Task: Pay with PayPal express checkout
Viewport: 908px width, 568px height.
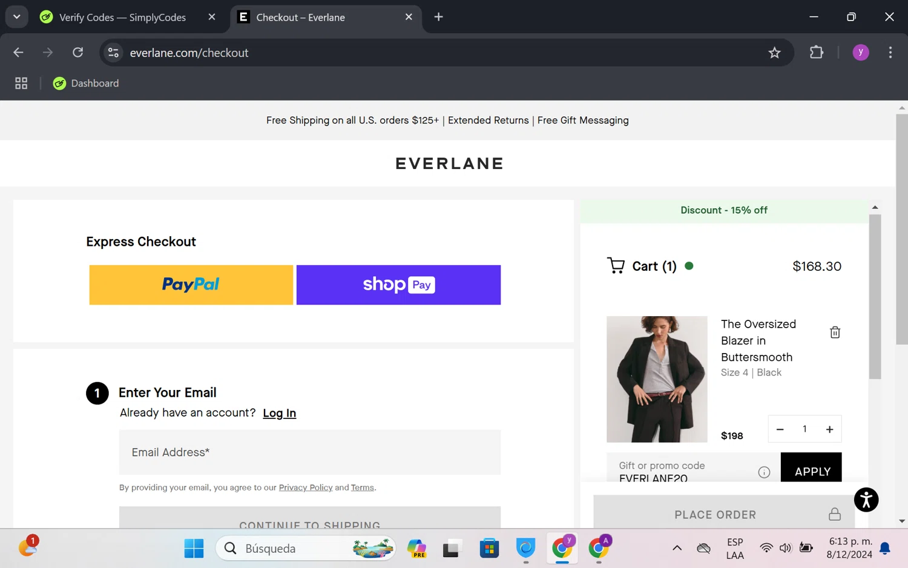Action: [x=191, y=285]
